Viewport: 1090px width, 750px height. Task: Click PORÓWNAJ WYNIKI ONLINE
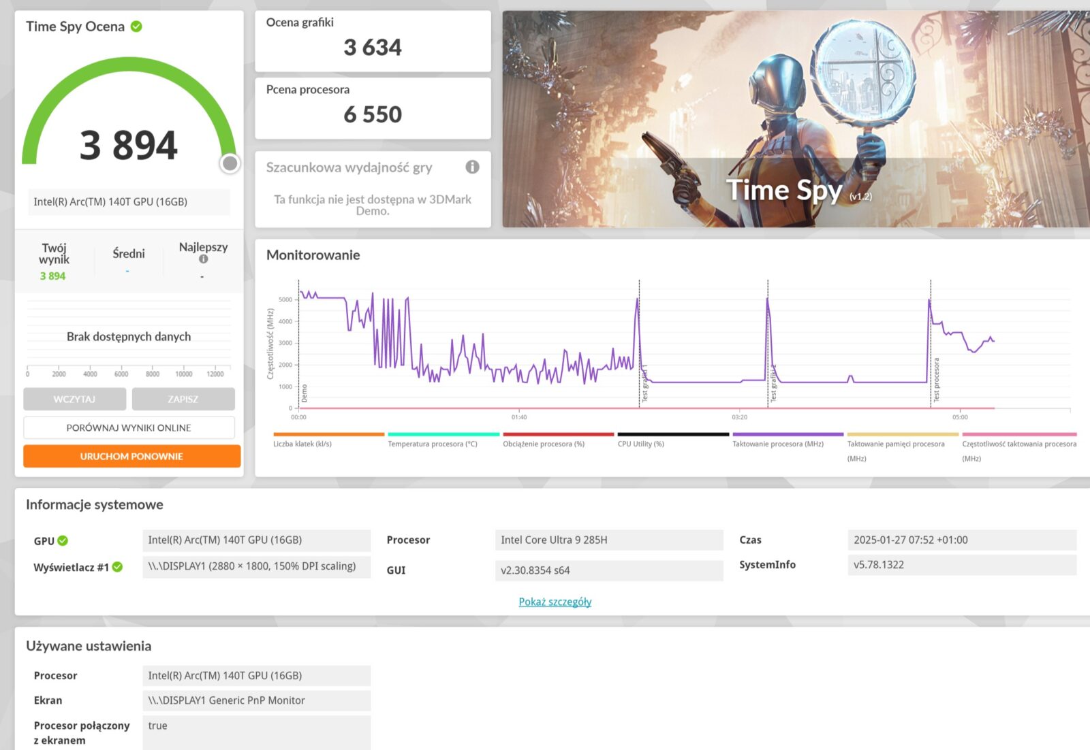pos(129,427)
